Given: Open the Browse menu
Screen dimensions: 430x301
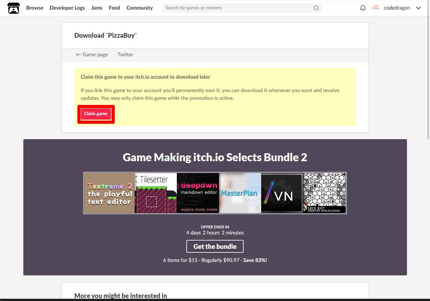Looking at the screenshot, I should (35, 8).
